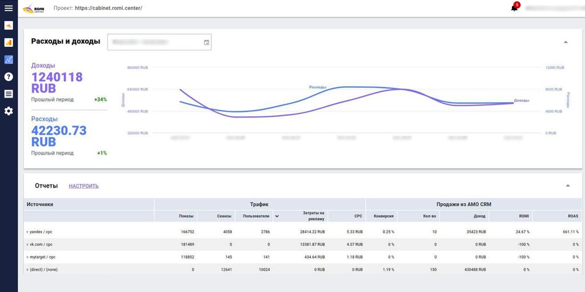Open the list icon in the sidebar
The height and width of the screenshot is (292, 585).
(x=8, y=94)
